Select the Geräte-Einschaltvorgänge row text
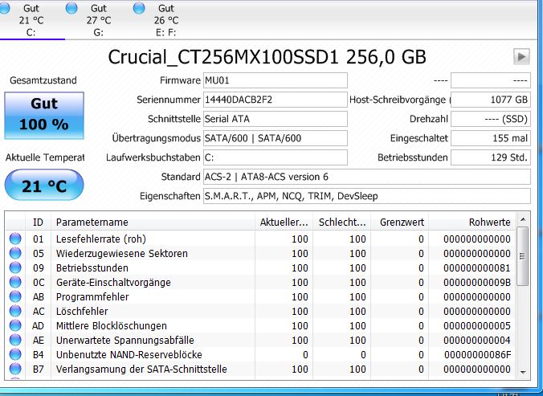The height and width of the screenshot is (396, 543). pyautogui.click(x=113, y=283)
